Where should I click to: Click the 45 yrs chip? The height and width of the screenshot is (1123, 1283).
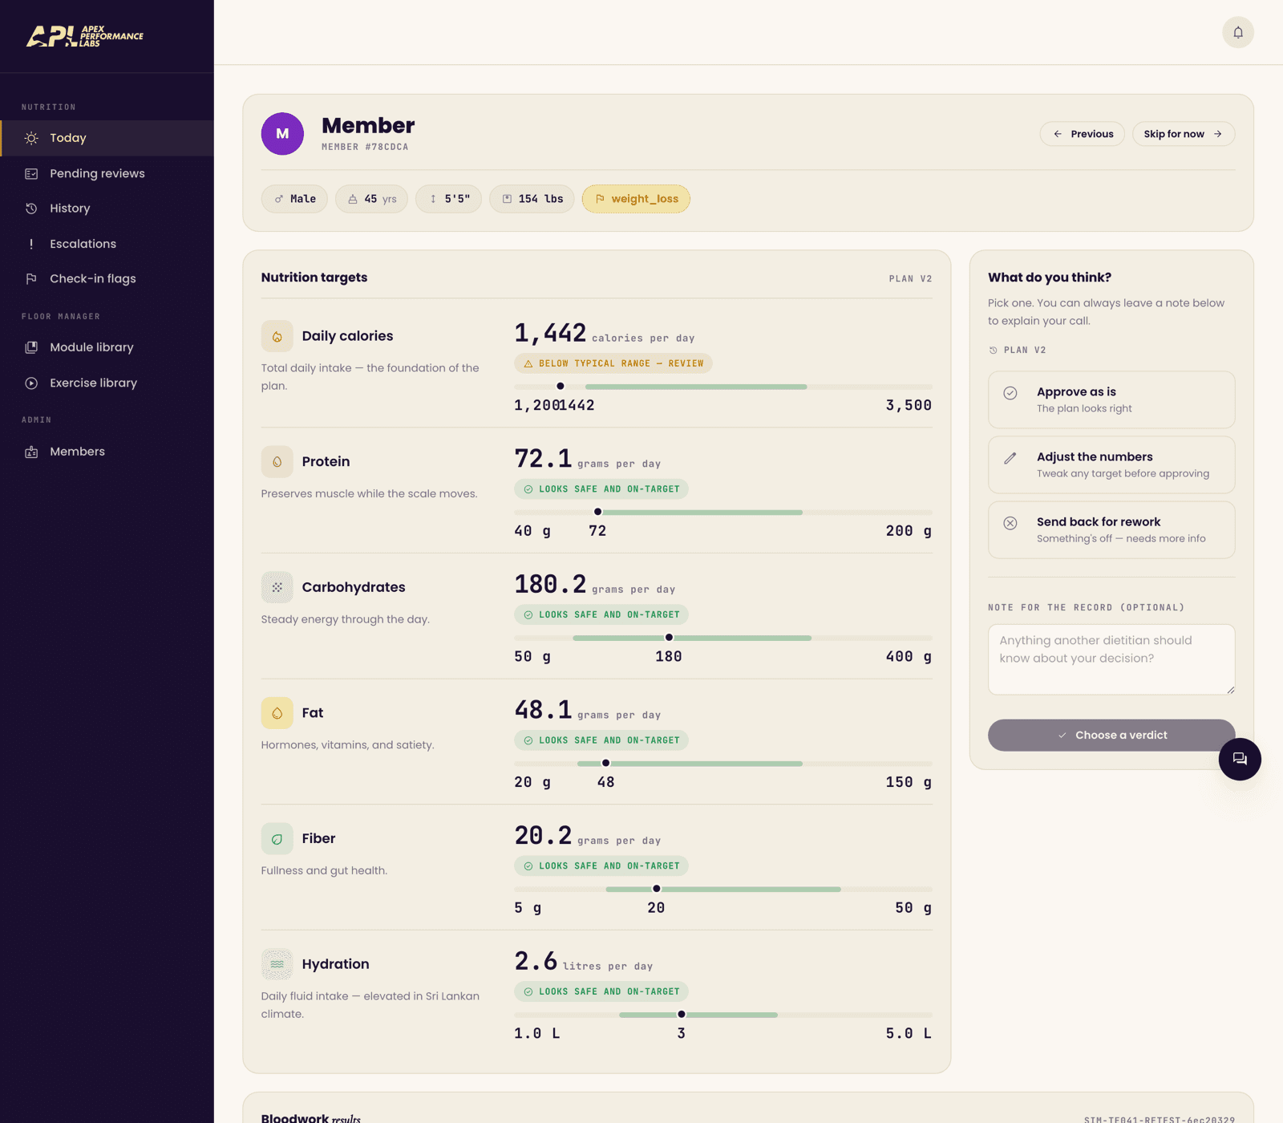point(371,199)
